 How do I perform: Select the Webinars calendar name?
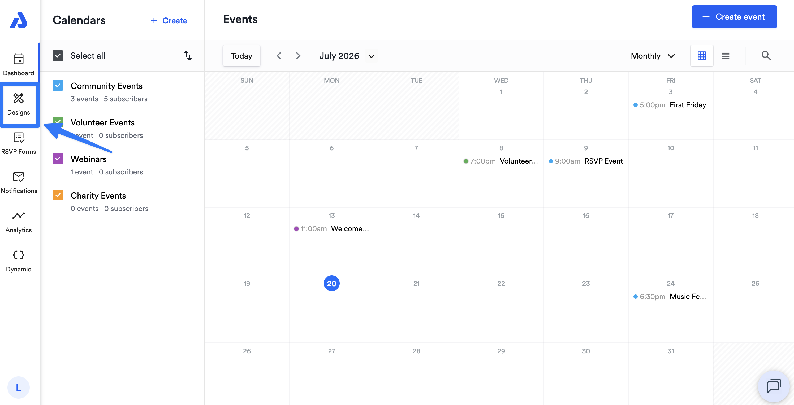click(x=89, y=159)
